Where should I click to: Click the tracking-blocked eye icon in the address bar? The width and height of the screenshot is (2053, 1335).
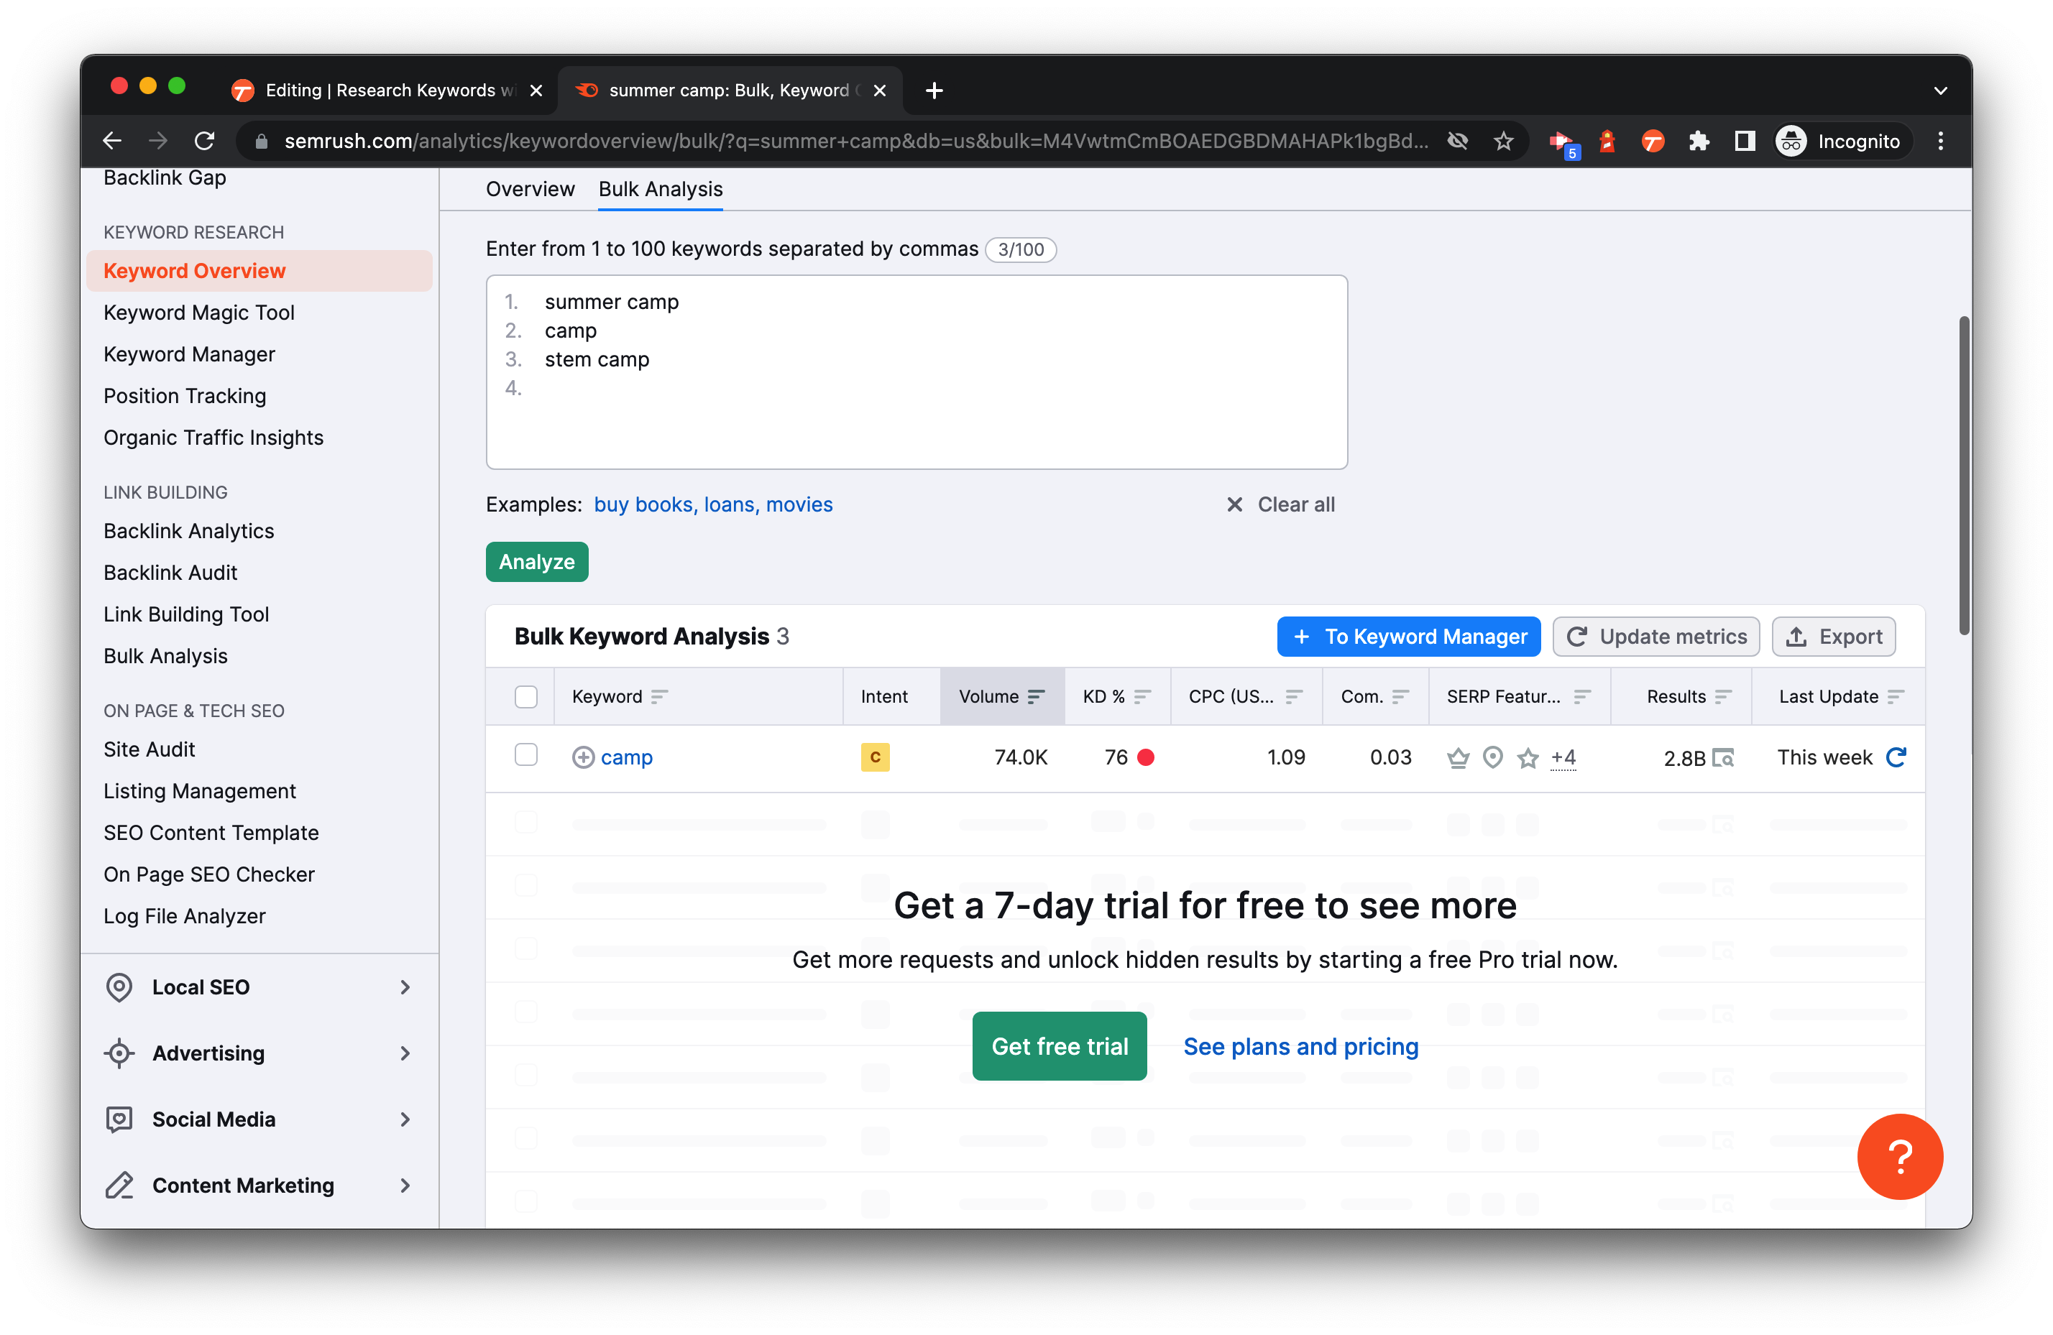[1458, 141]
